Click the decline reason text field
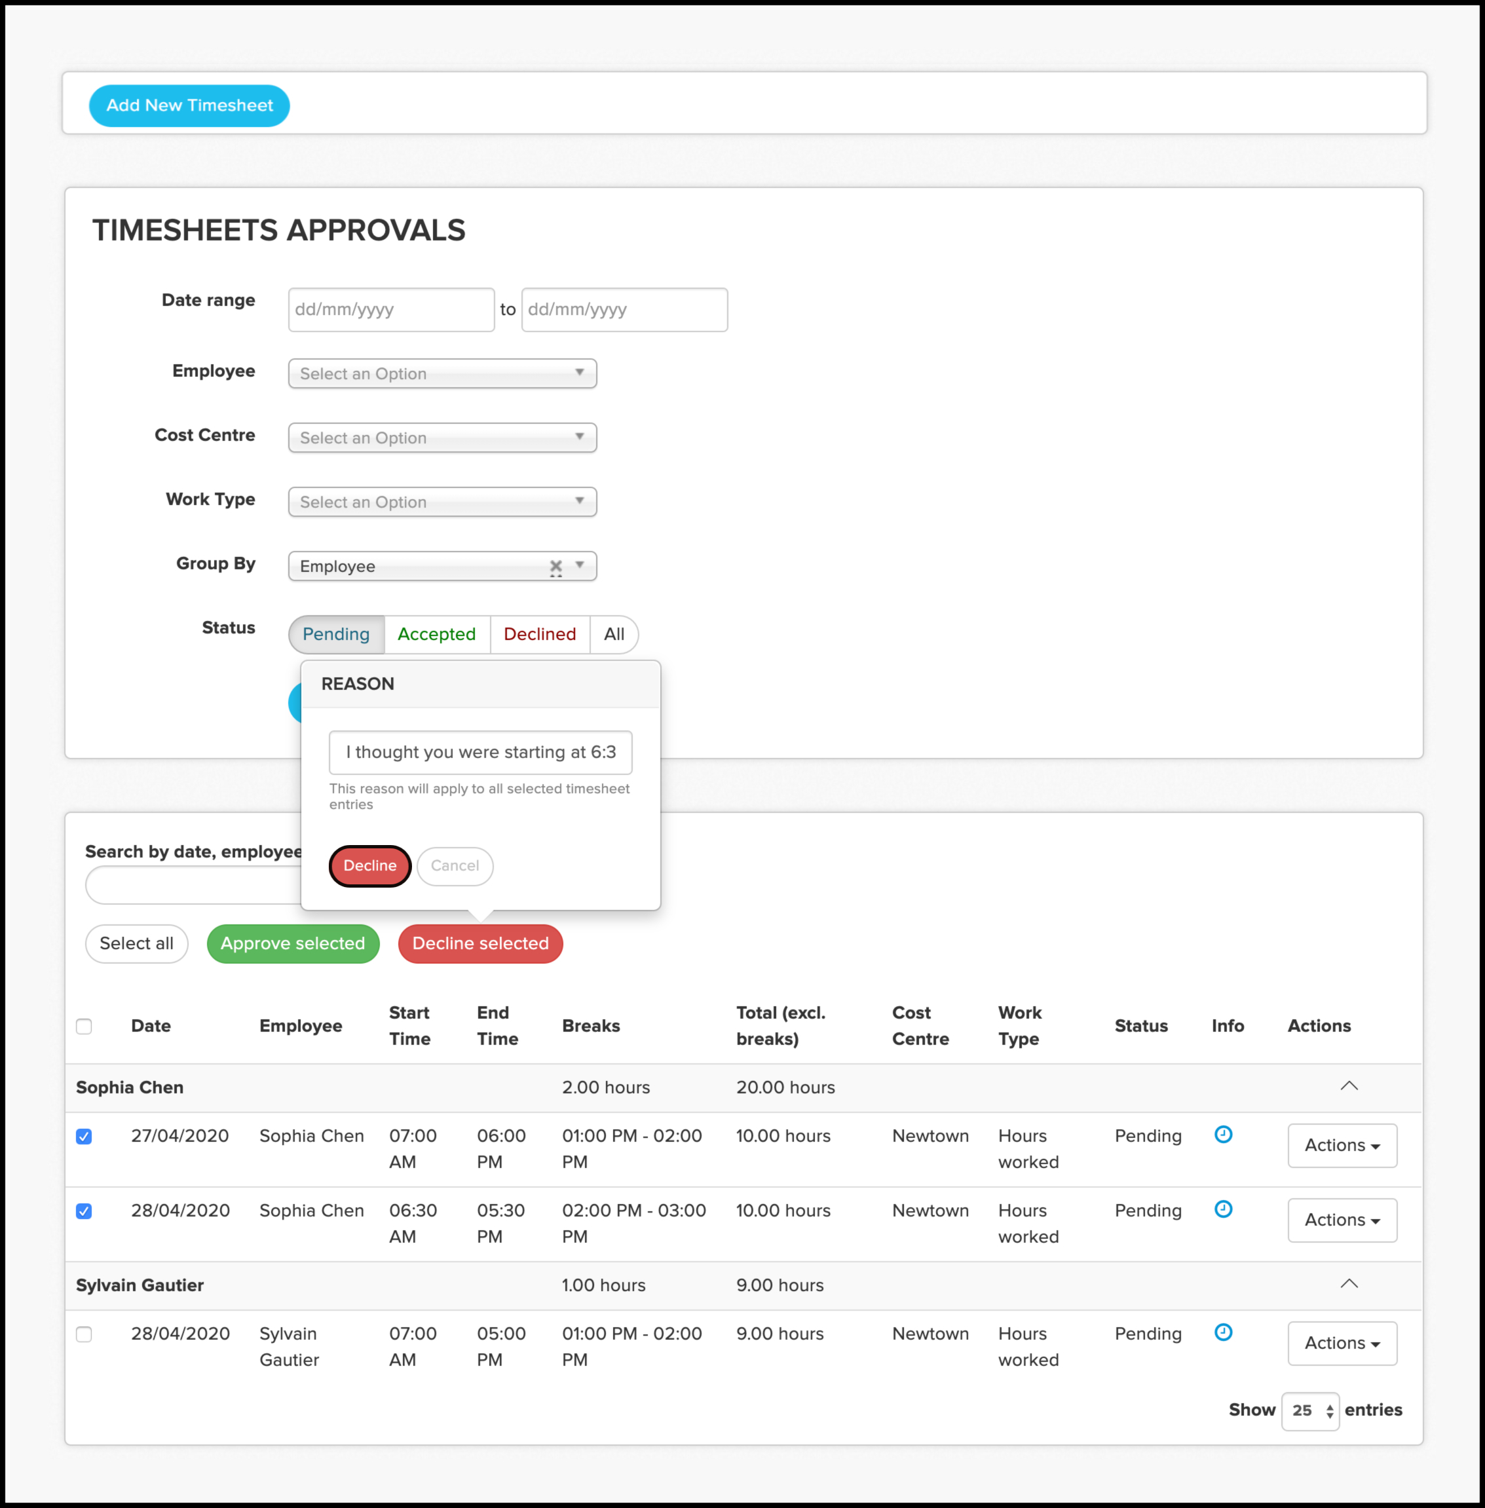The width and height of the screenshot is (1485, 1508). pyautogui.click(x=480, y=752)
